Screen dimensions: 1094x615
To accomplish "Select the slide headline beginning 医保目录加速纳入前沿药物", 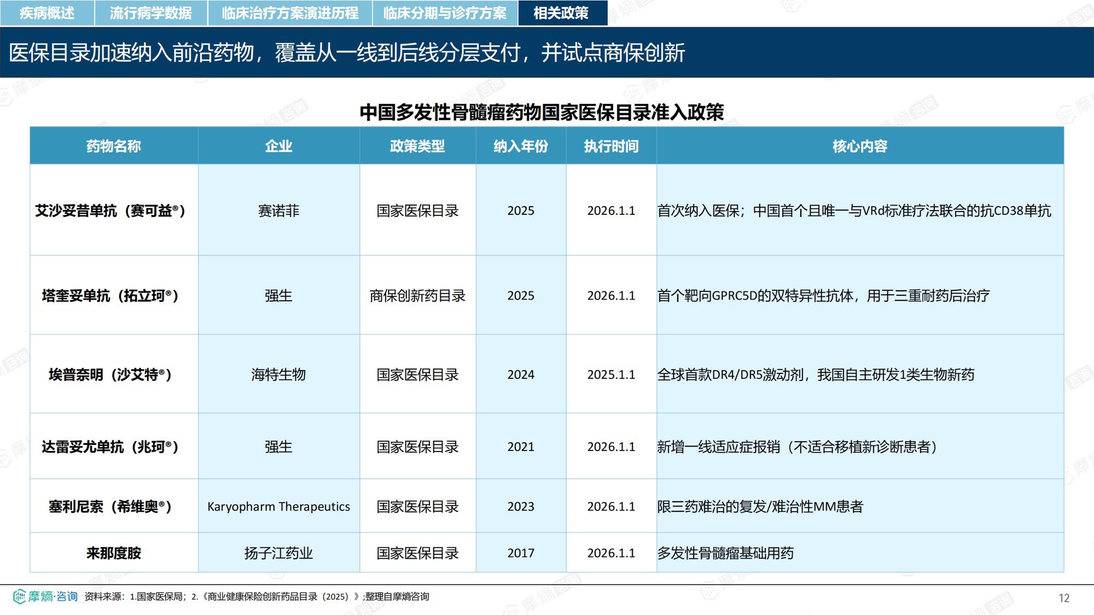I will 347,53.
